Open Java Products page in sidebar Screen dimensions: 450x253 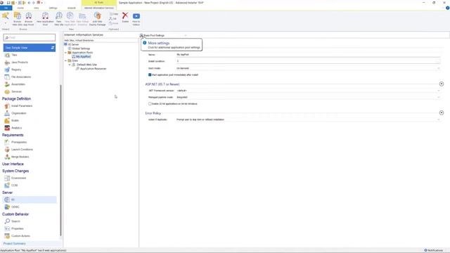click(16, 63)
